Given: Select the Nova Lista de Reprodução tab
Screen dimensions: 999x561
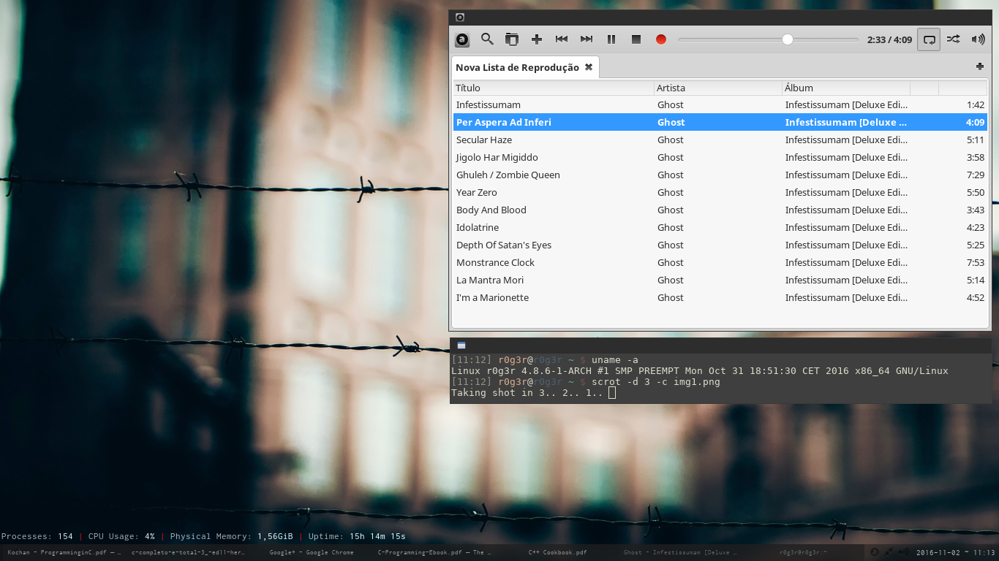Looking at the screenshot, I should (x=517, y=67).
